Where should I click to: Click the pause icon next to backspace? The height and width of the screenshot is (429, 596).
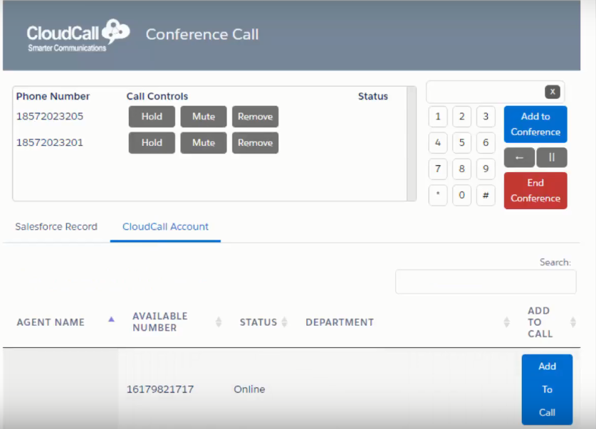coord(552,157)
